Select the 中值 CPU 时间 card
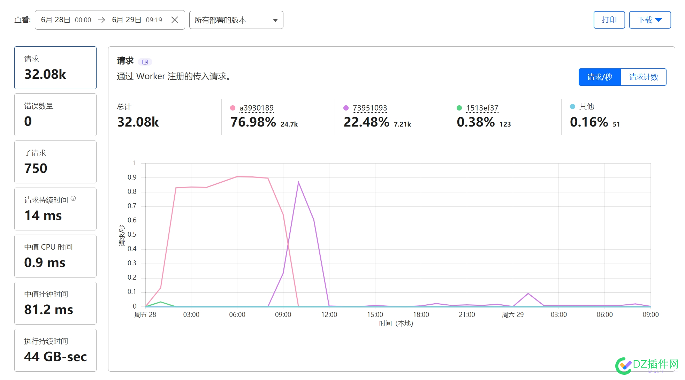Viewport: 685px width, 380px height. click(x=55, y=256)
